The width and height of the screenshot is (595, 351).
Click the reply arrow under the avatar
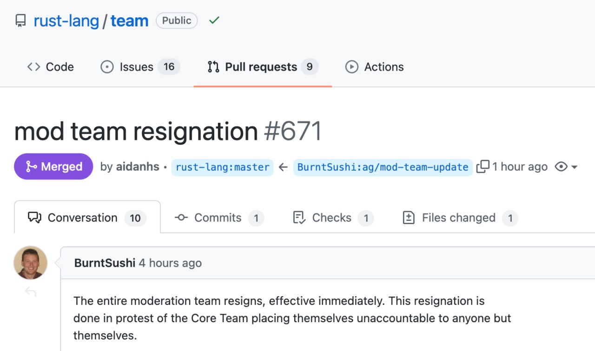point(31,292)
